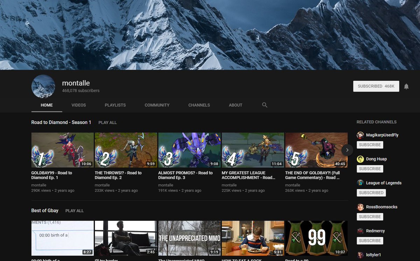Click title MY GREATEST LEAGUE ACCOMPLISHMENT

click(249, 175)
